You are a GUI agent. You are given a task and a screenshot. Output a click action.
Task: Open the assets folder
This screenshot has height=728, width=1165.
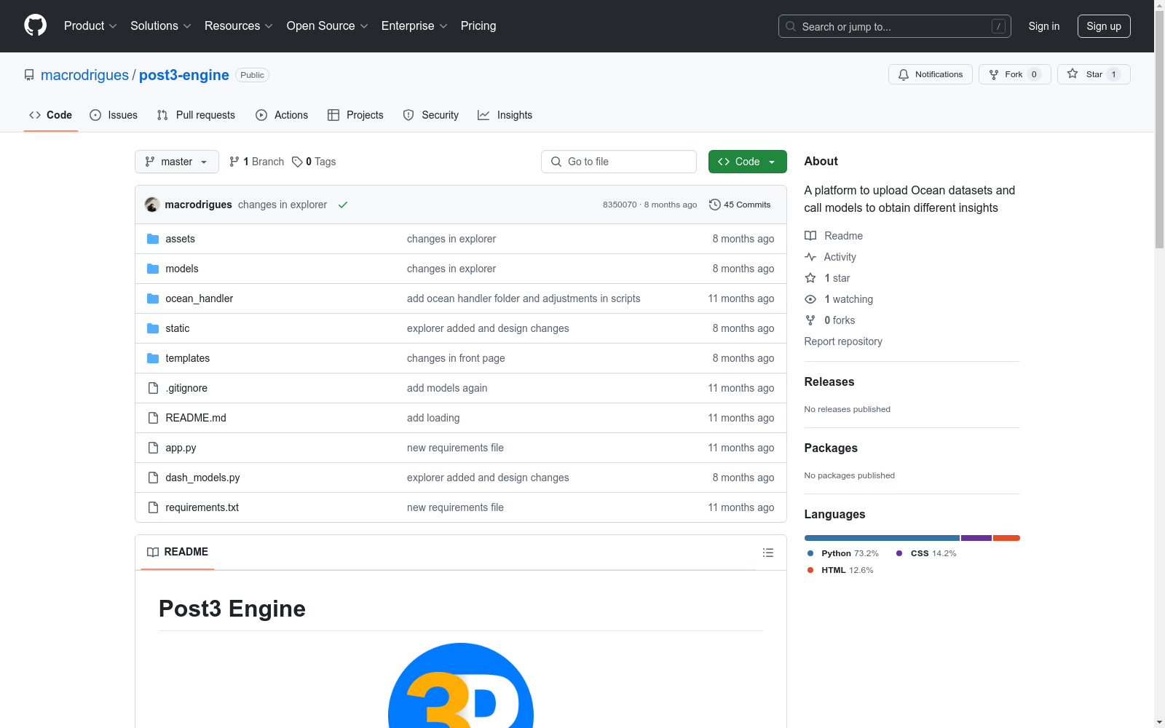click(180, 239)
